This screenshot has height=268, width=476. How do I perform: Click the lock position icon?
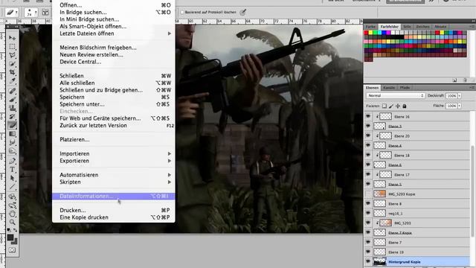(x=398, y=106)
